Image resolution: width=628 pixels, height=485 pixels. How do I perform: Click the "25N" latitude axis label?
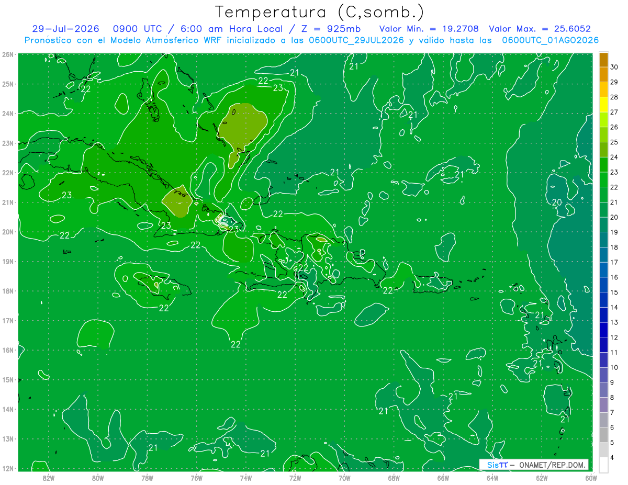[8, 84]
